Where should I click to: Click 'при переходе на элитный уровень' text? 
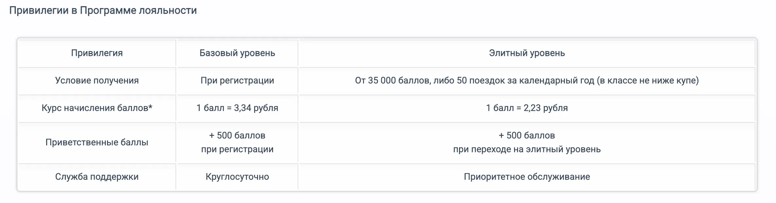click(527, 149)
